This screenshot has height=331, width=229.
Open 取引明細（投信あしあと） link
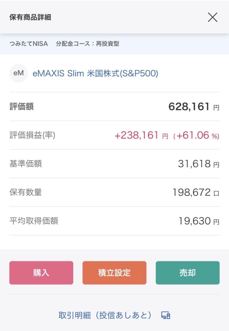[105, 315]
